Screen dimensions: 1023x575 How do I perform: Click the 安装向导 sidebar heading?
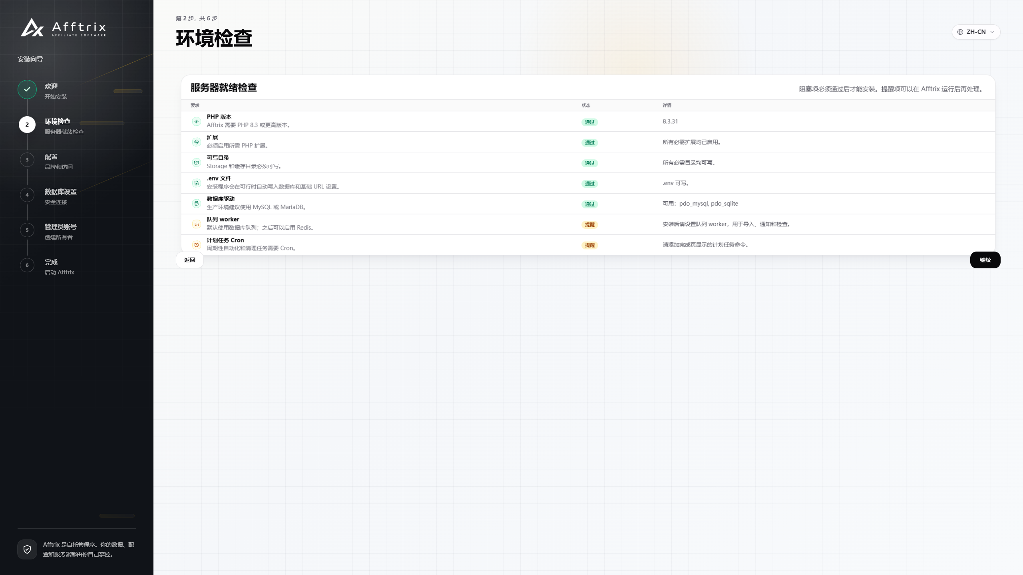point(30,59)
